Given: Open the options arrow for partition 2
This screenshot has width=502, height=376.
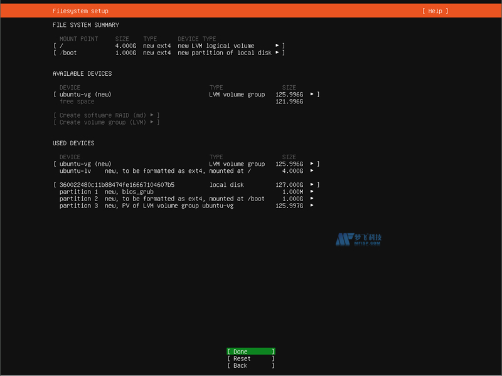Looking at the screenshot, I should click(x=312, y=199).
